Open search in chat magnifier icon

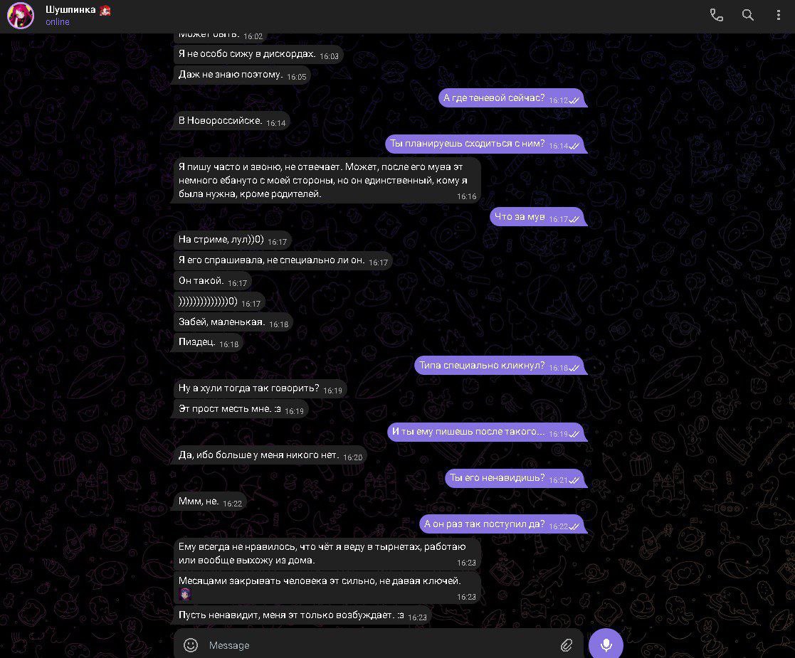coord(747,15)
